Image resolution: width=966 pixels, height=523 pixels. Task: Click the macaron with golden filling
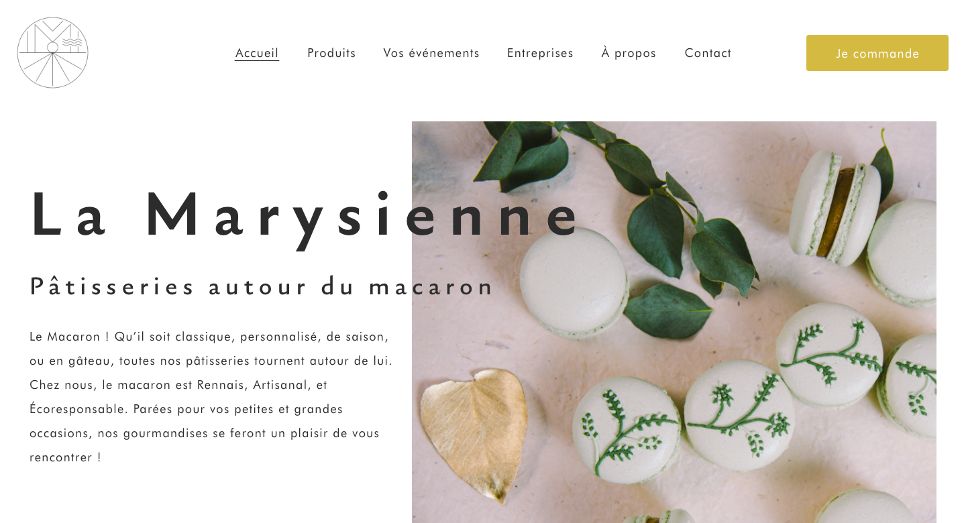pos(835,208)
